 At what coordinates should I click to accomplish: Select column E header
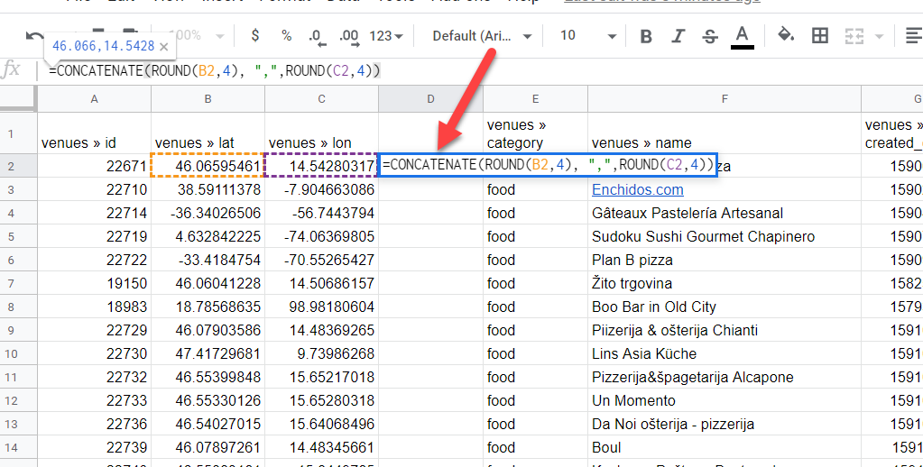535,99
